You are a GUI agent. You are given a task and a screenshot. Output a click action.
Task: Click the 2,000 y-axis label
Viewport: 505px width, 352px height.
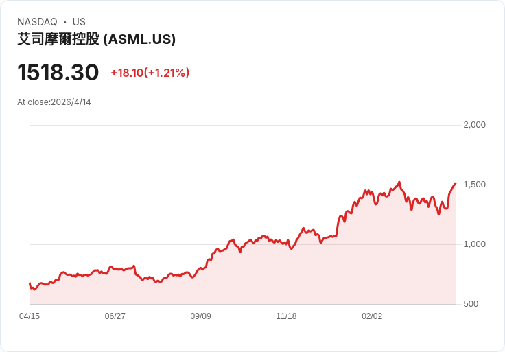coord(474,125)
